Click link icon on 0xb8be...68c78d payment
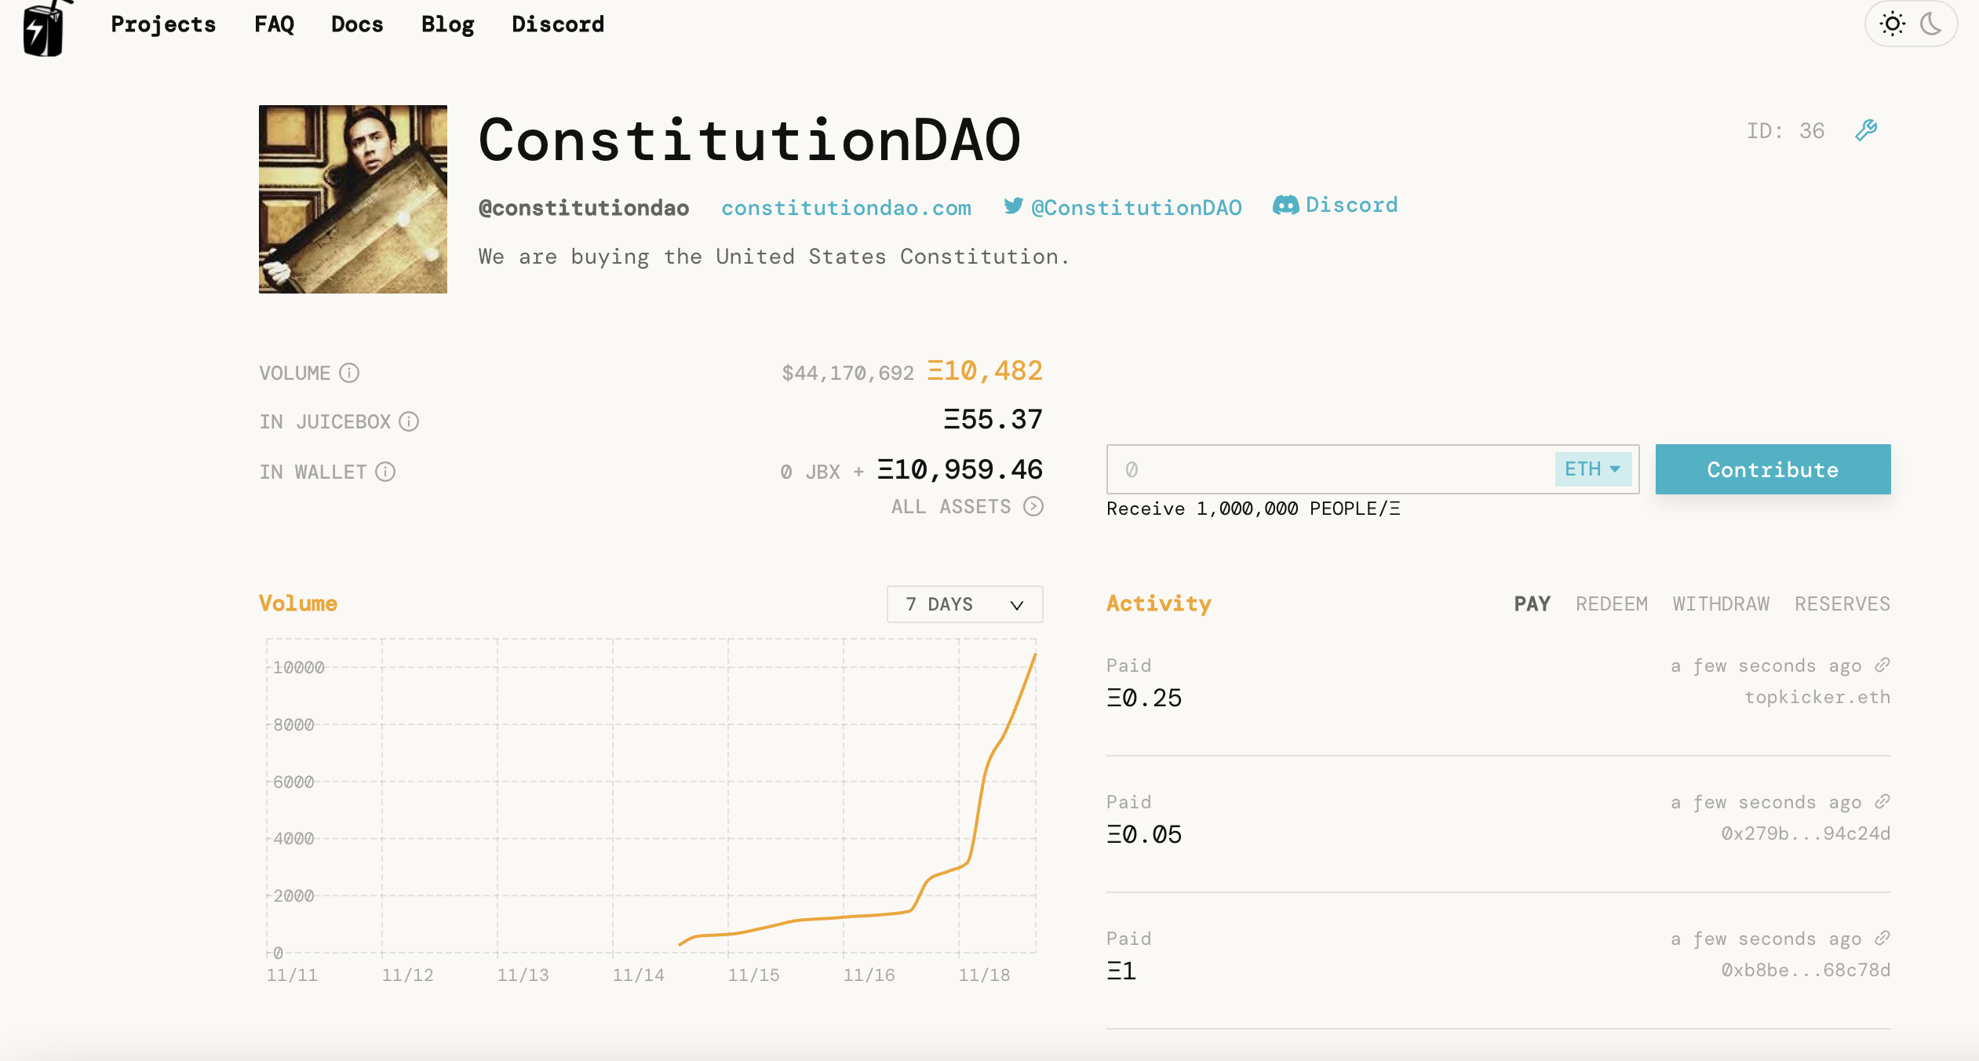Image resolution: width=1979 pixels, height=1061 pixels. pyautogui.click(x=1882, y=939)
